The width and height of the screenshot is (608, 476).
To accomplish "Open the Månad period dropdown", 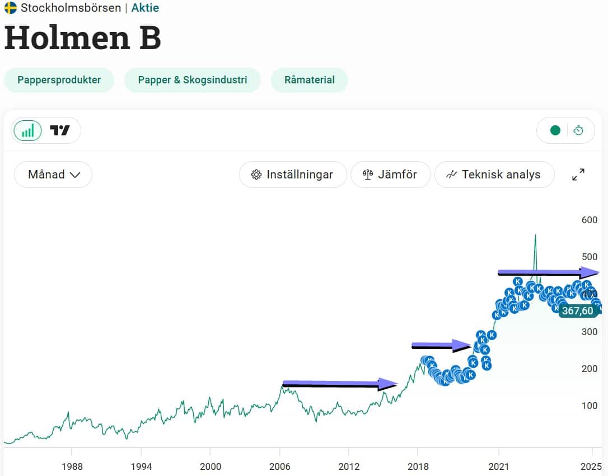I will pyautogui.click(x=53, y=175).
